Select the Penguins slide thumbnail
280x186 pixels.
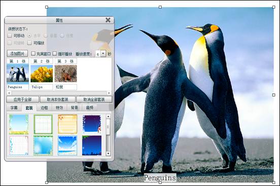tap(17, 74)
